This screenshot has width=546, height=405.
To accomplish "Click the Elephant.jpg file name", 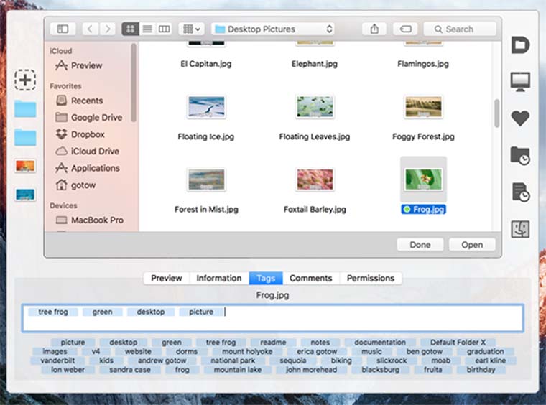I will pyautogui.click(x=315, y=64).
